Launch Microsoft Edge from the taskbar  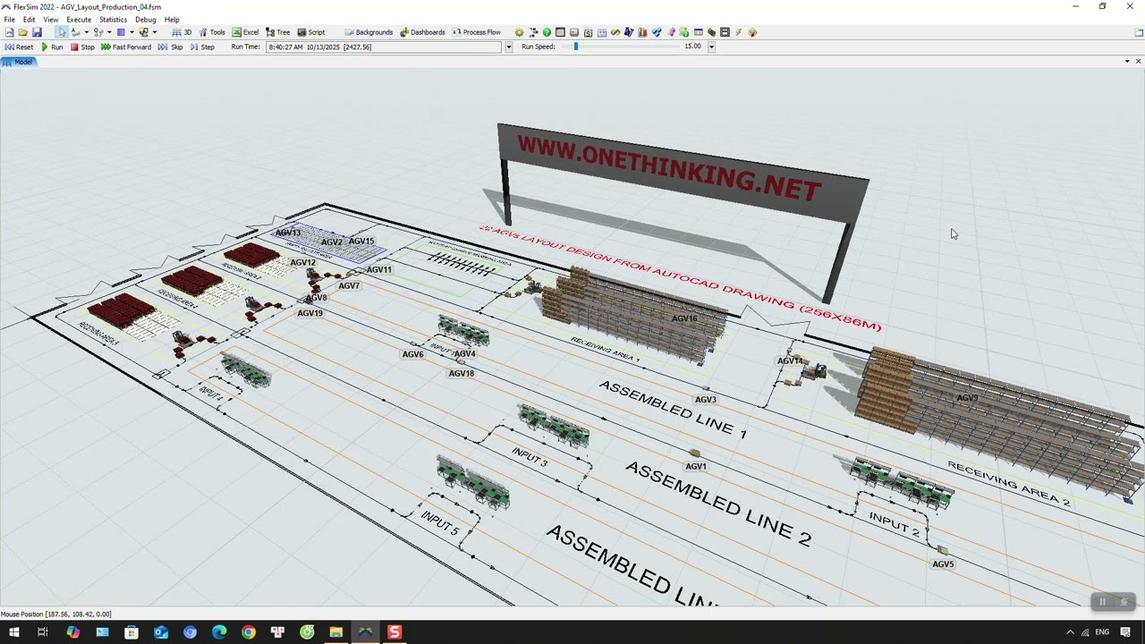pos(219,632)
